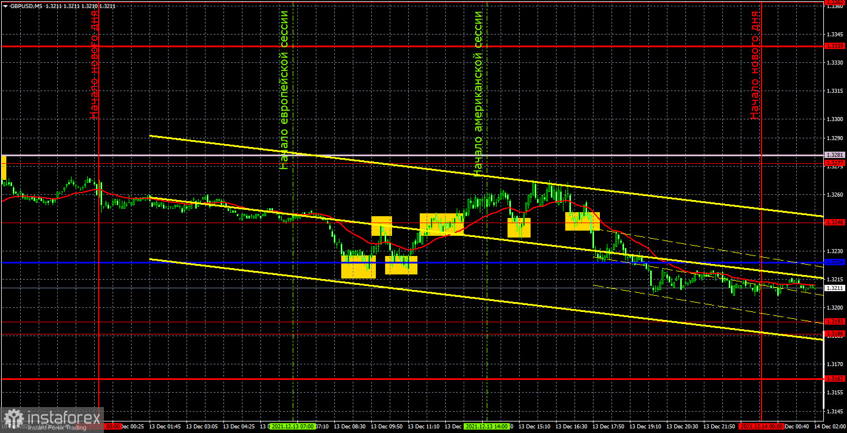This screenshot has height=433, width=847.
Task: Select the 1.3281 pink level price label
Action: (x=835, y=155)
